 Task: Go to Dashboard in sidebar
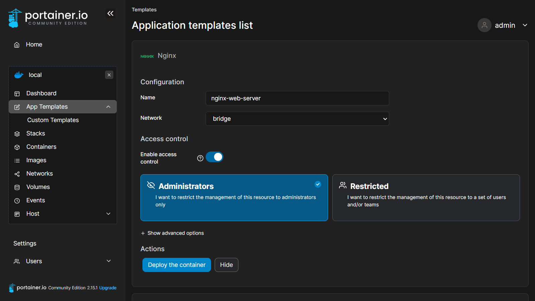click(41, 93)
